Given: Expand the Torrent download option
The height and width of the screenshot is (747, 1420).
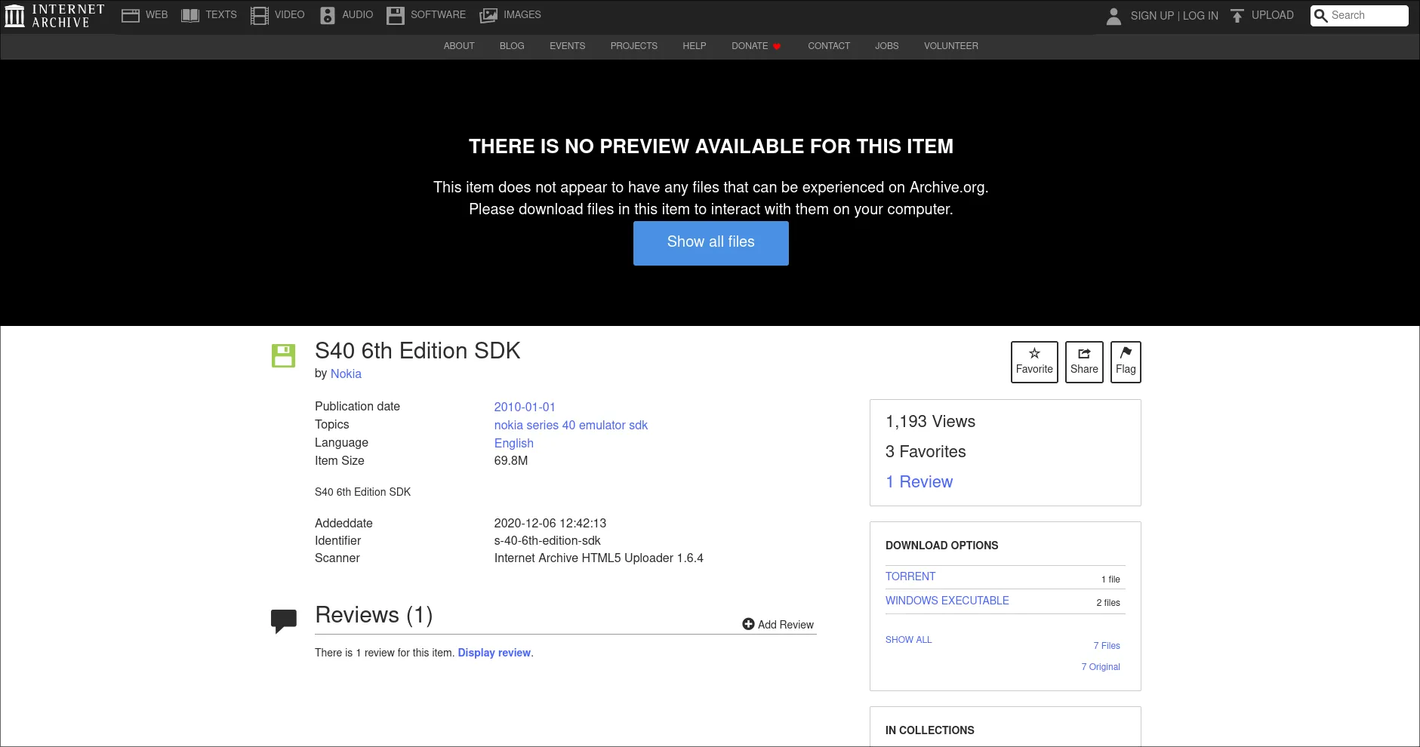Looking at the screenshot, I should 910,576.
